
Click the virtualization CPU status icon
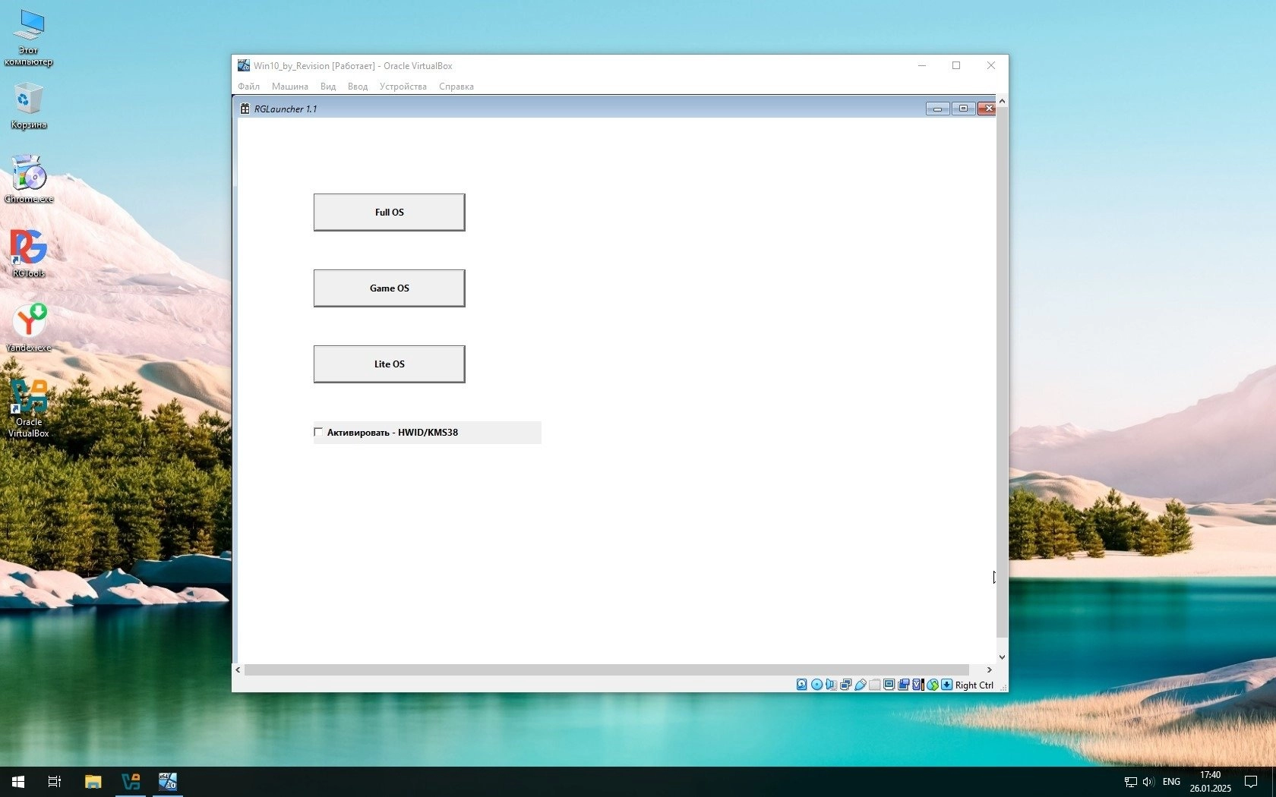click(918, 685)
